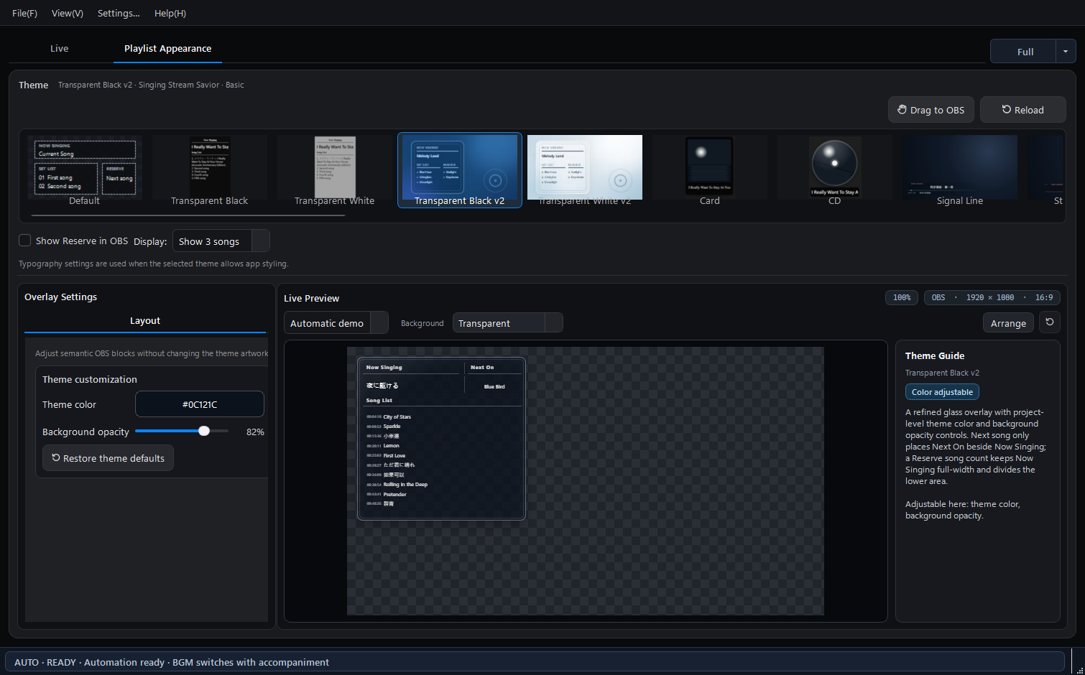Open the File(F) menu
The width and height of the screenshot is (1085, 675).
[24, 13]
